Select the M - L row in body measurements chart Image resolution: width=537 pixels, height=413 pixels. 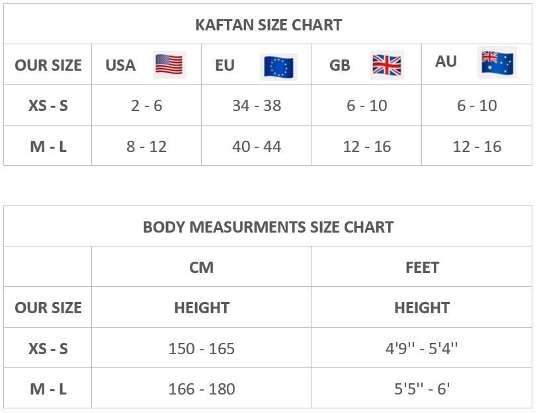pos(48,389)
